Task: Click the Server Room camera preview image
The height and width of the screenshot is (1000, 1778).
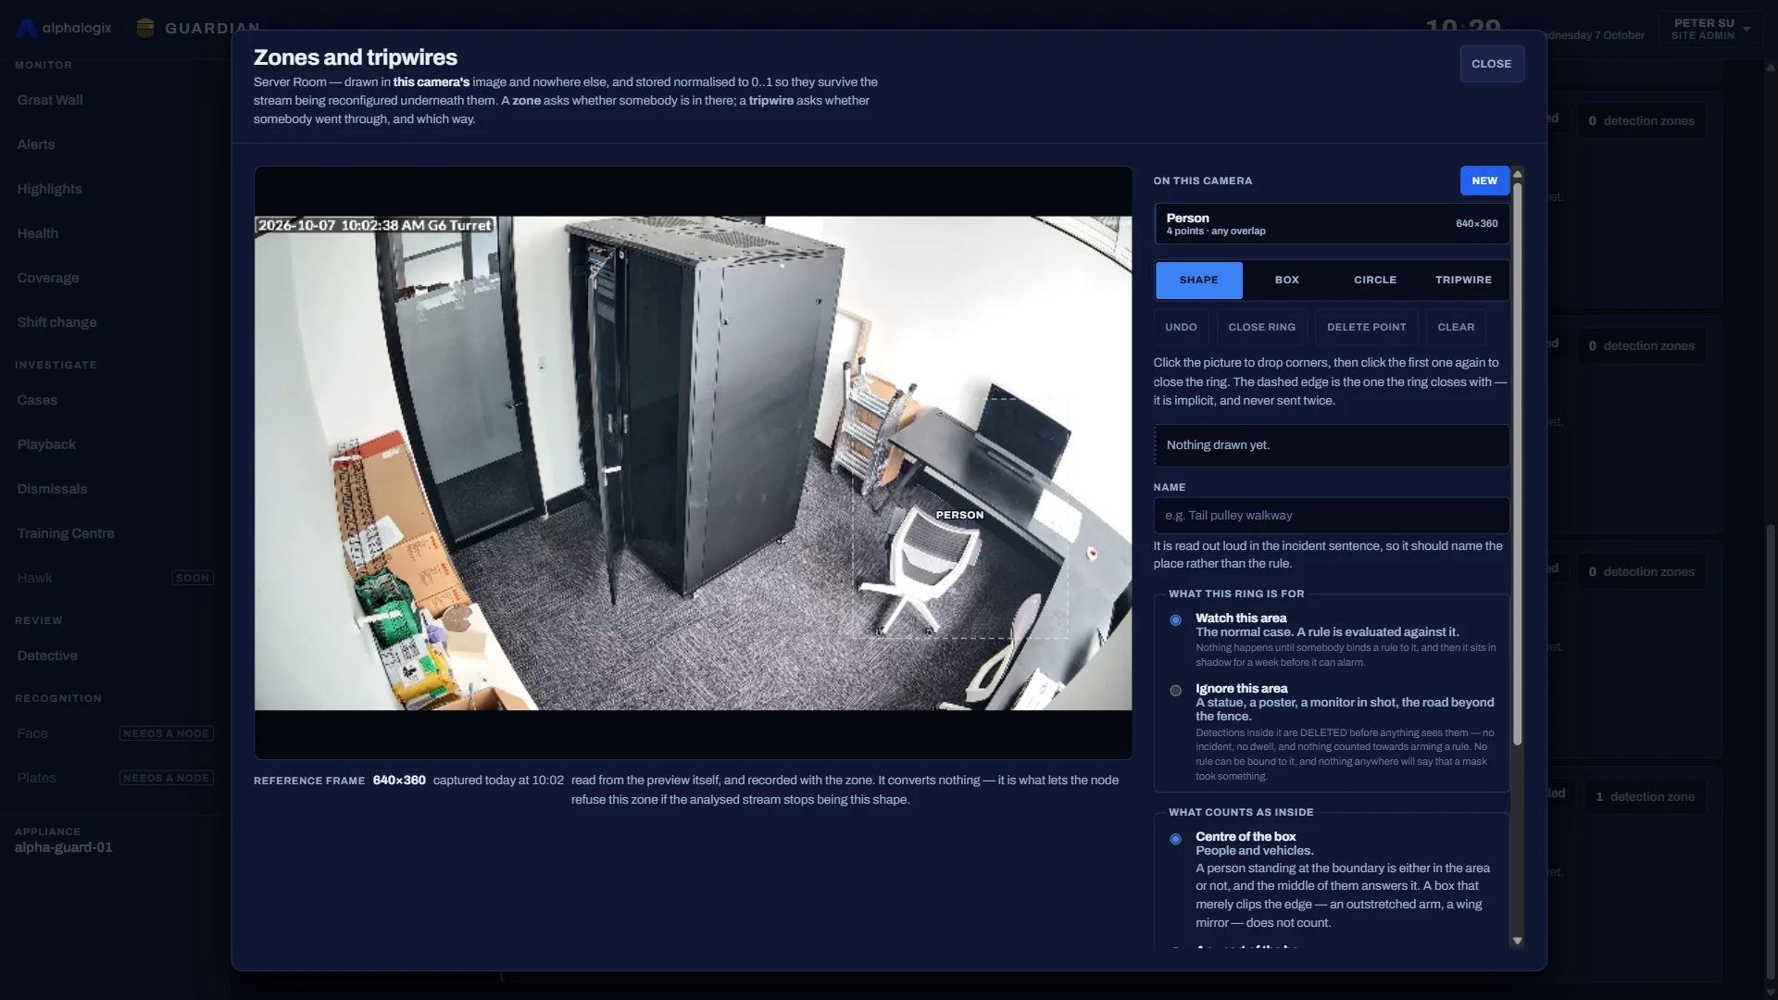Action: coord(693,463)
